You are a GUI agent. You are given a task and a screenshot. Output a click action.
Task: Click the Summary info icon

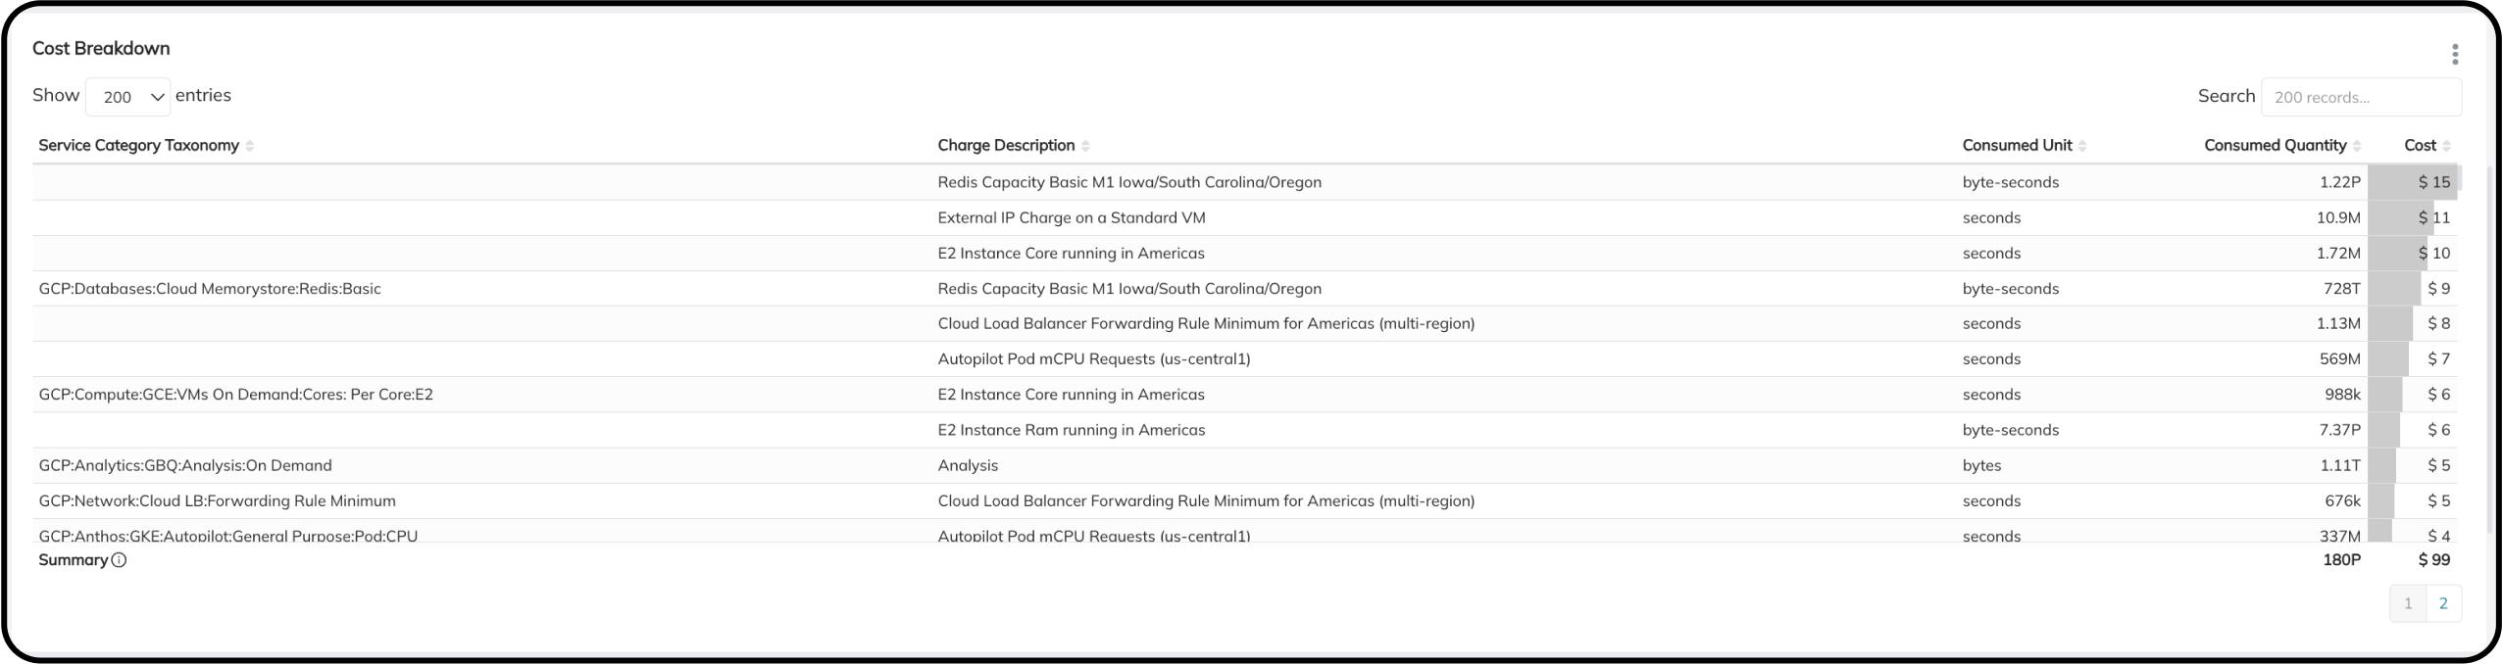(119, 560)
